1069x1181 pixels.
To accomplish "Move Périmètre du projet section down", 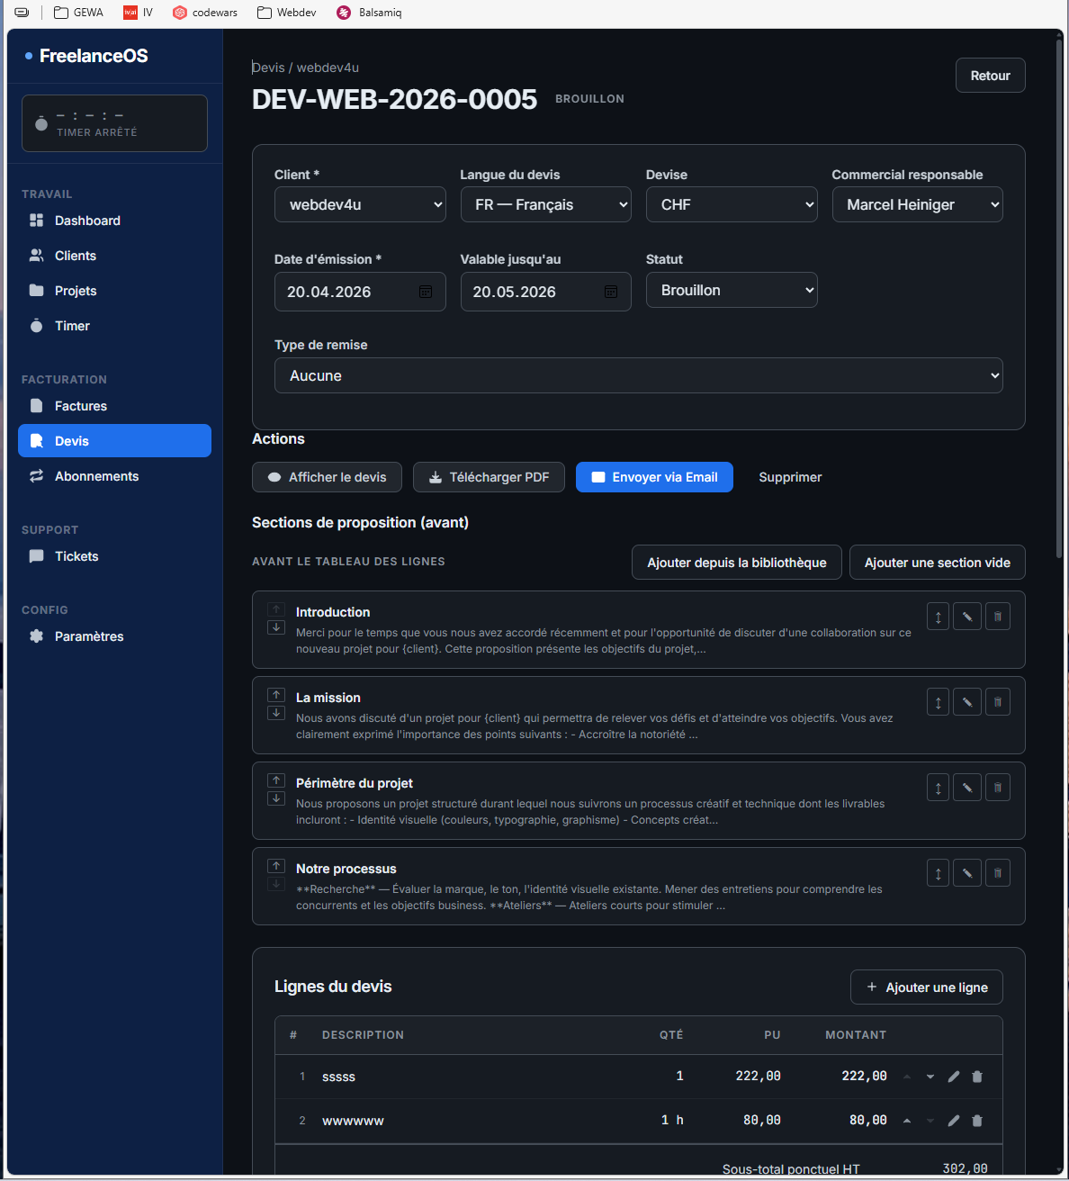I will pyautogui.click(x=276, y=798).
